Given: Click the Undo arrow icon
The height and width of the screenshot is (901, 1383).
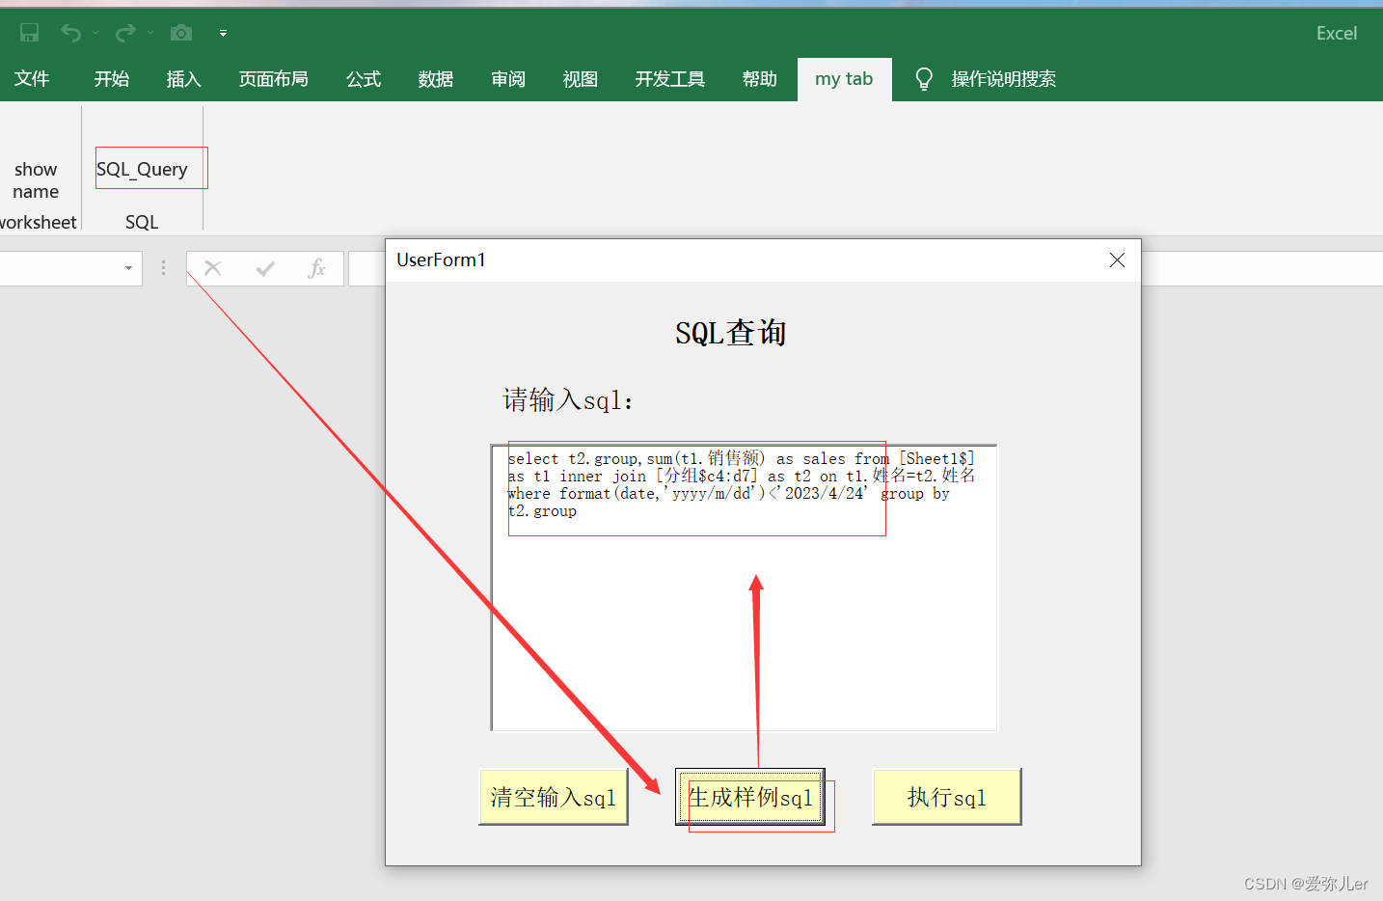Looking at the screenshot, I should point(70,33).
